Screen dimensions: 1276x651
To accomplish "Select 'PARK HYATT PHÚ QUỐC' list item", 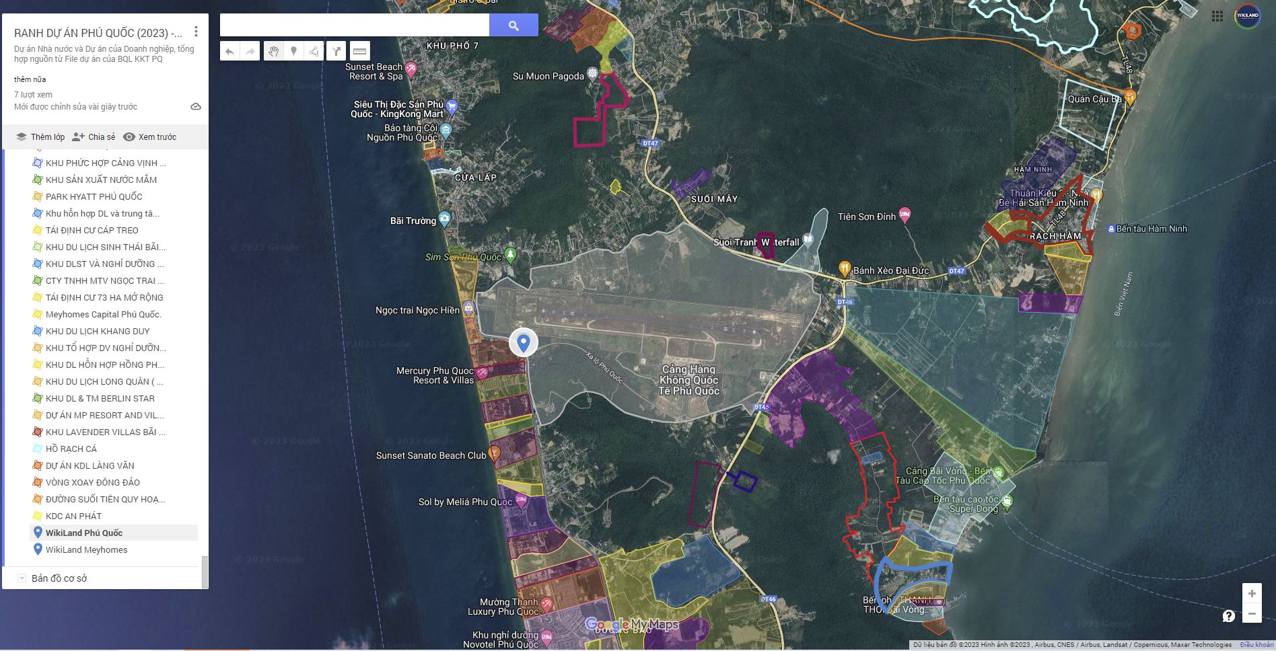I will pos(94,196).
